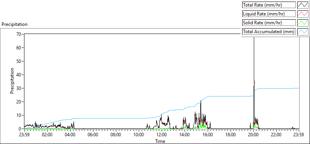Click the Liquid Rate red line icon

[303, 14]
